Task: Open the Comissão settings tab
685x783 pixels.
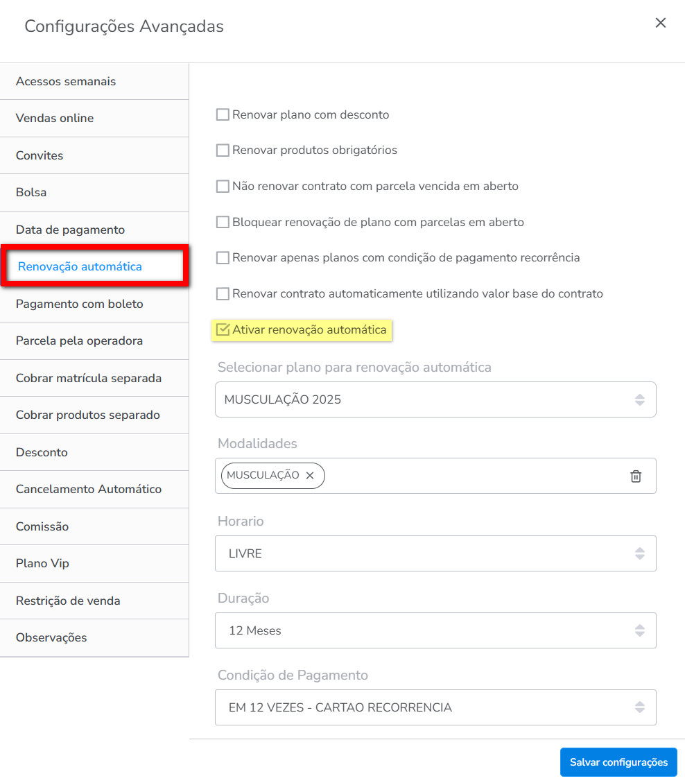Action: coord(42,526)
